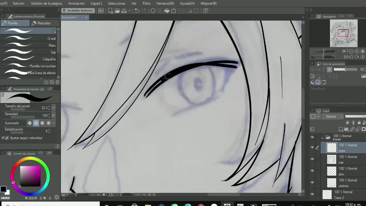Hide the eyes layer

(x=312, y=147)
